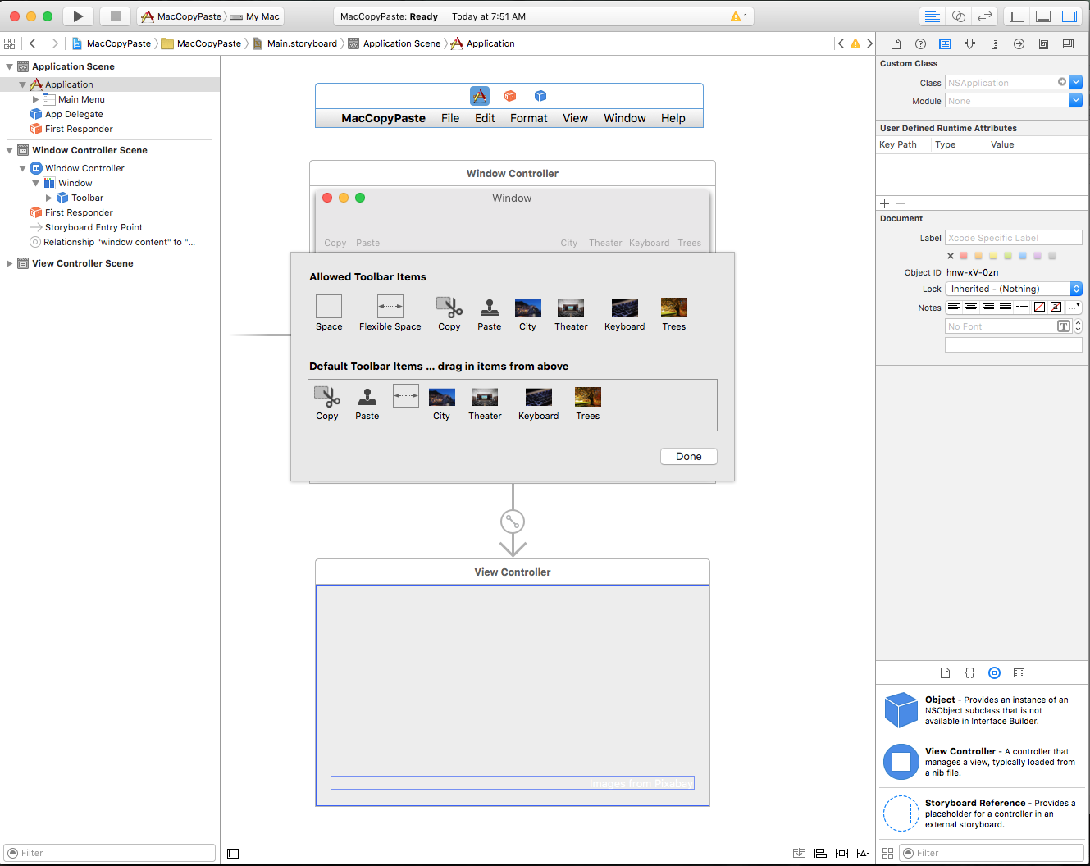Open the Quick Help inspector tab
Viewport: 1090px width, 866px height.
click(x=920, y=43)
